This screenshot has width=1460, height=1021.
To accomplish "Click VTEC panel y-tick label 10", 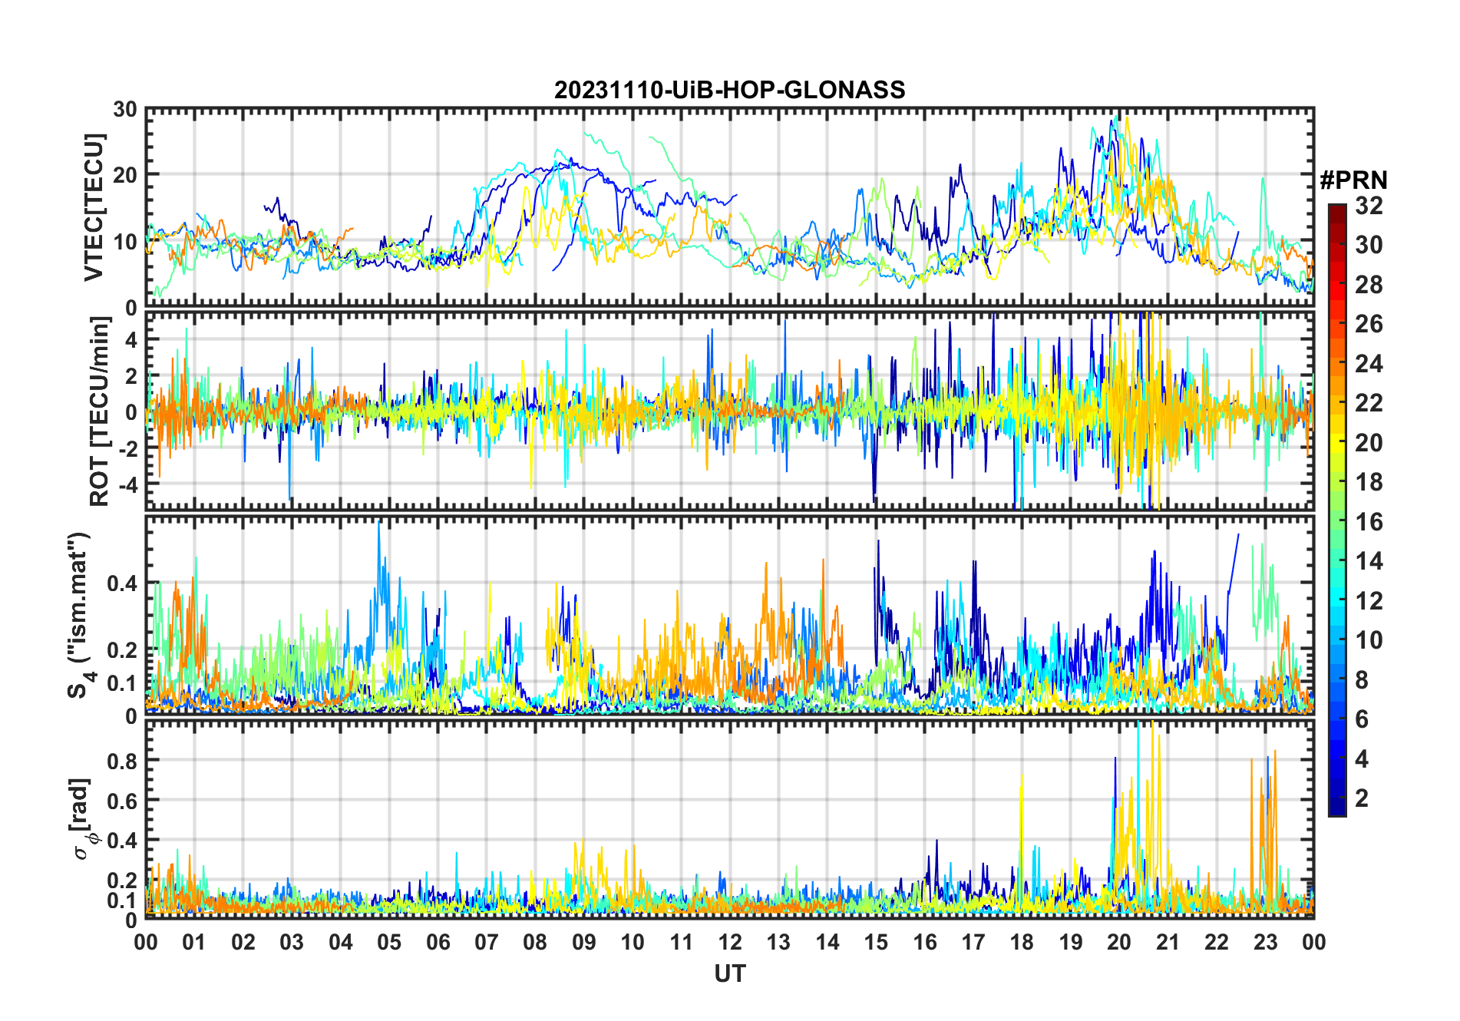I will (125, 242).
